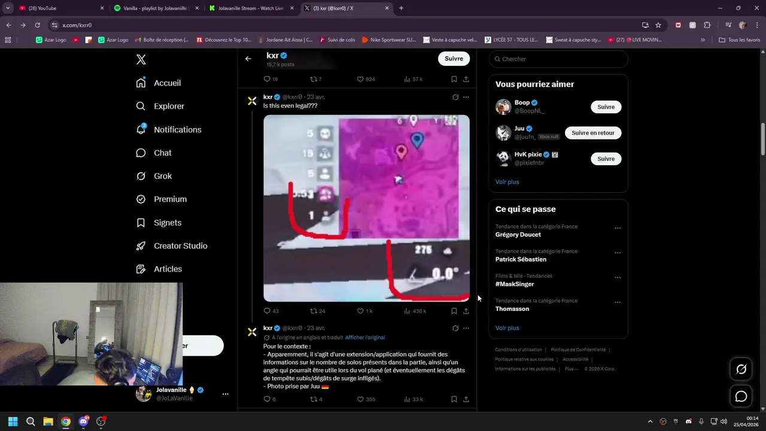Open options for Thomasson trend
The width and height of the screenshot is (766, 431).
click(618, 302)
